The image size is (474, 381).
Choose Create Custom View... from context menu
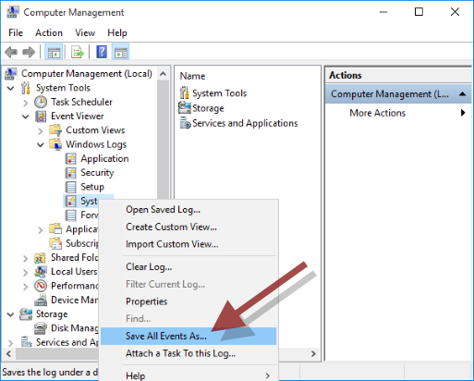pyautogui.click(x=188, y=227)
